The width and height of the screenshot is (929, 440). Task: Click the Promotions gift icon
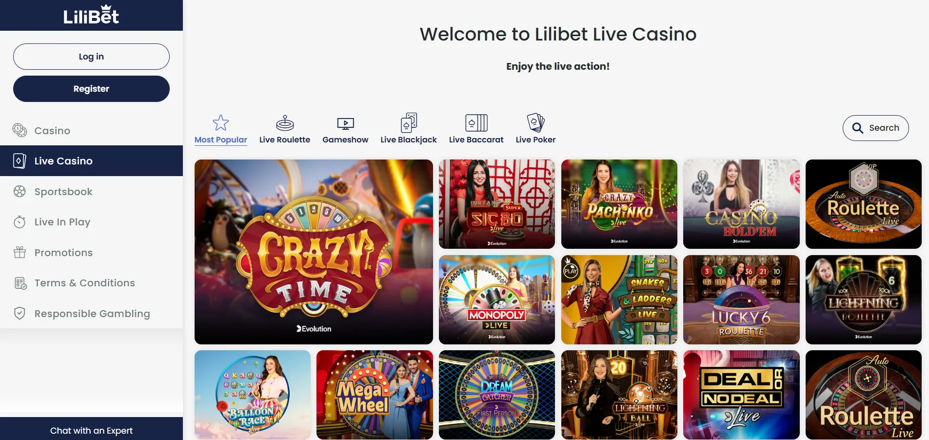click(x=20, y=252)
